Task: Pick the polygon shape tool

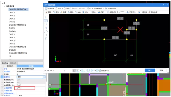Action: pos(46,28)
